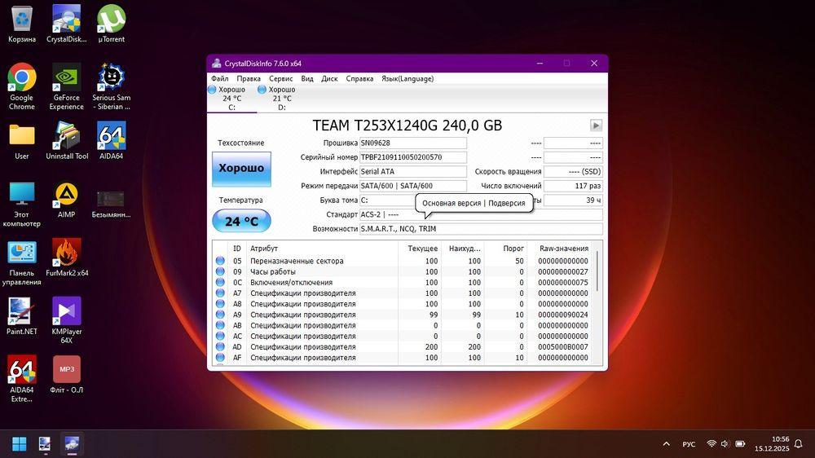Open the Recycle Bin desktop icon

click(22, 24)
